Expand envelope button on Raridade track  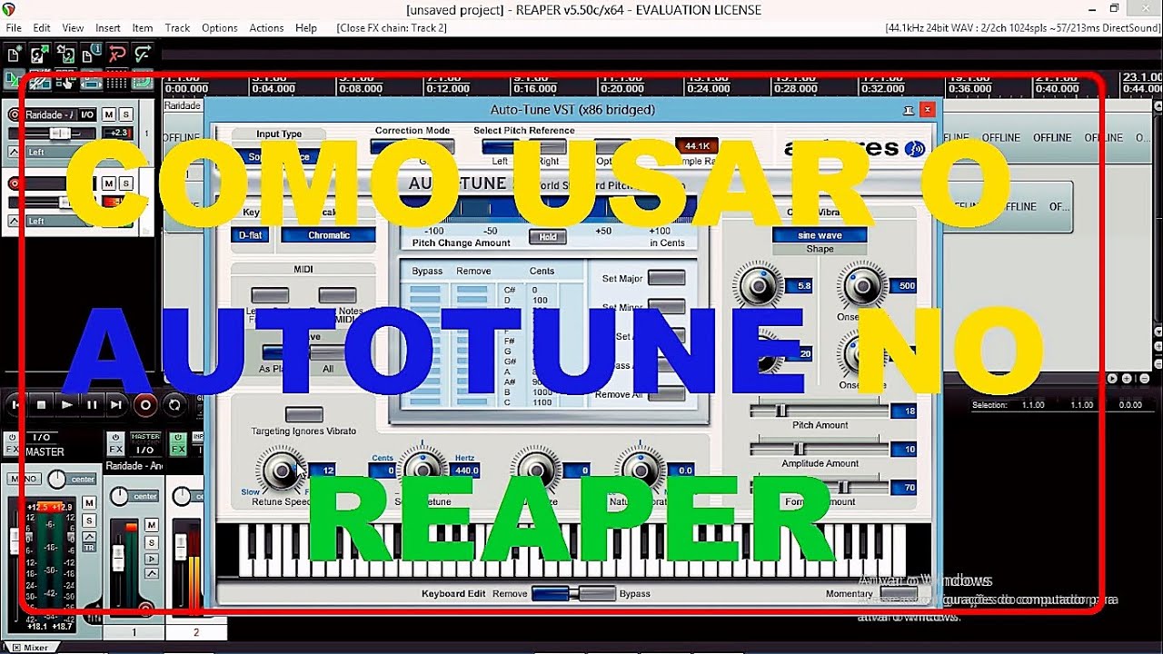click(x=14, y=152)
